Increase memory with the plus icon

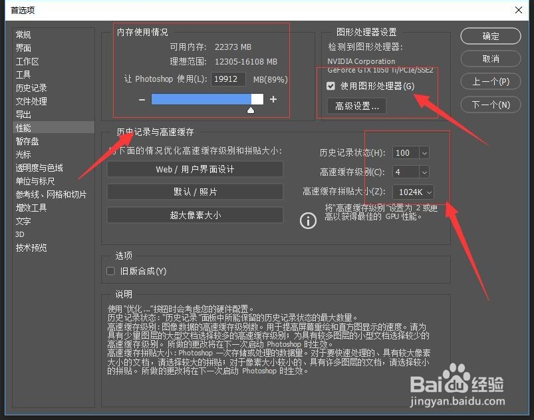pos(273,99)
